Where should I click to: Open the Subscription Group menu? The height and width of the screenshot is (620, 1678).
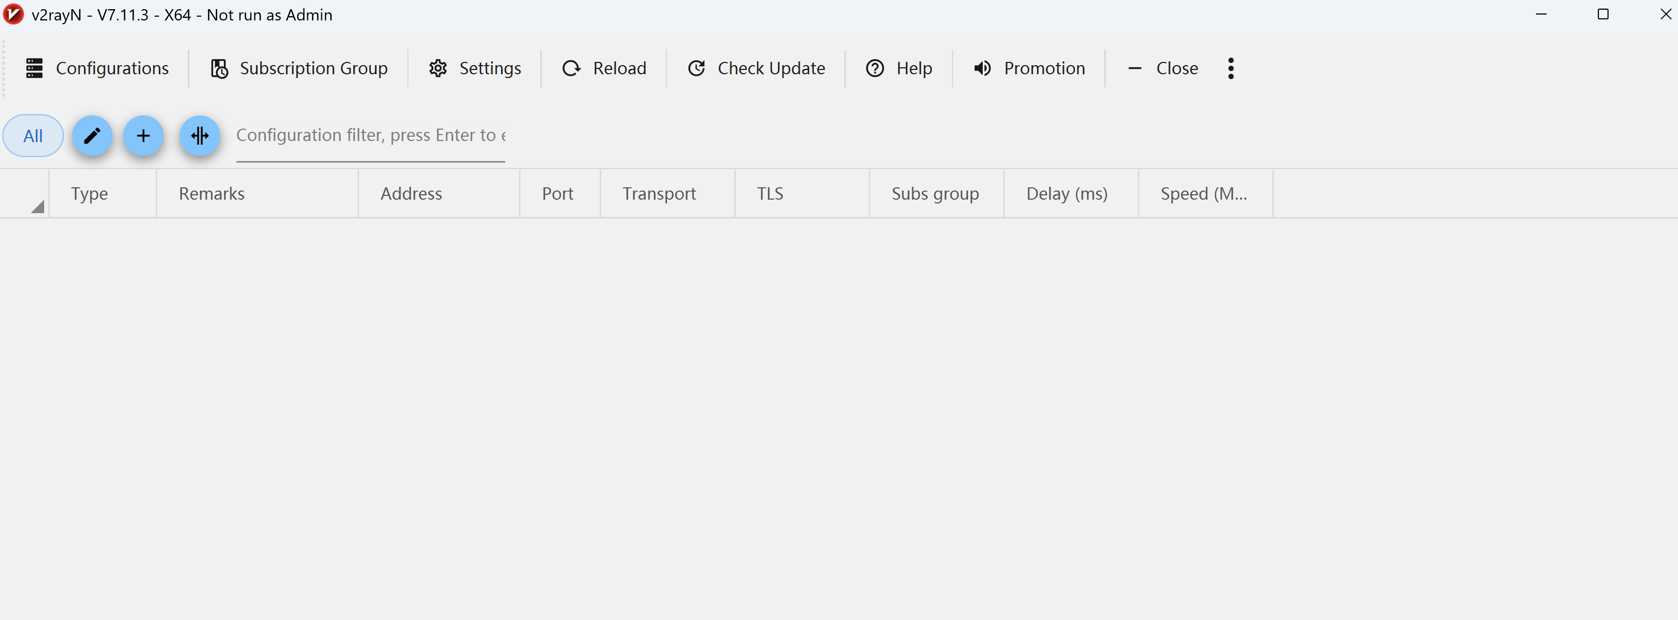pos(299,68)
